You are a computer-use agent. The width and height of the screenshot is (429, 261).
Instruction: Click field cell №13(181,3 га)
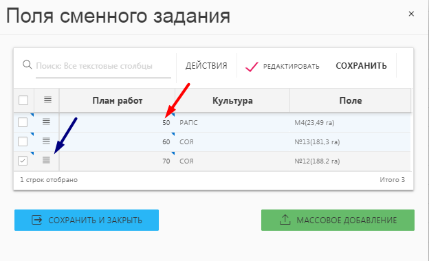(x=350, y=142)
